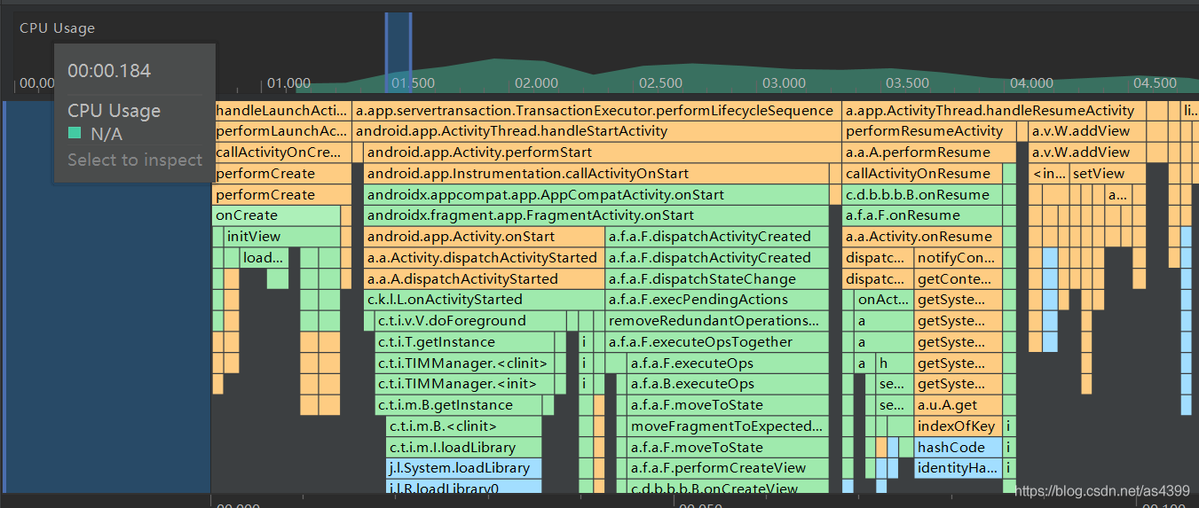Click the 01.500 mark on the timeline ruler
The height and width of the screenshot is (508, 1199).
[412, 83]
